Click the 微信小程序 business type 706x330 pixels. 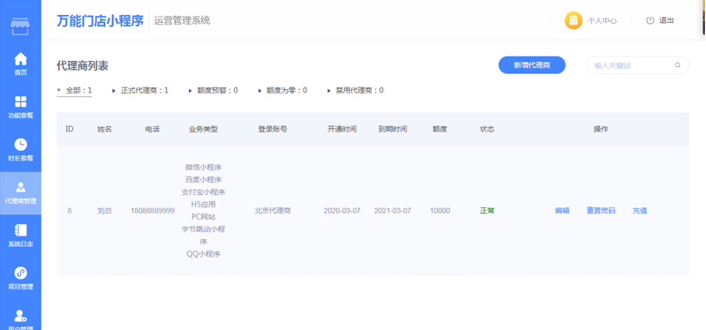tap(204, 167)
